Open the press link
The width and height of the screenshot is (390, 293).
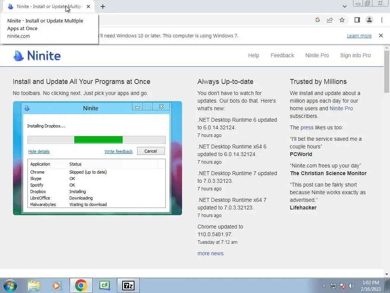pos(307,127)
